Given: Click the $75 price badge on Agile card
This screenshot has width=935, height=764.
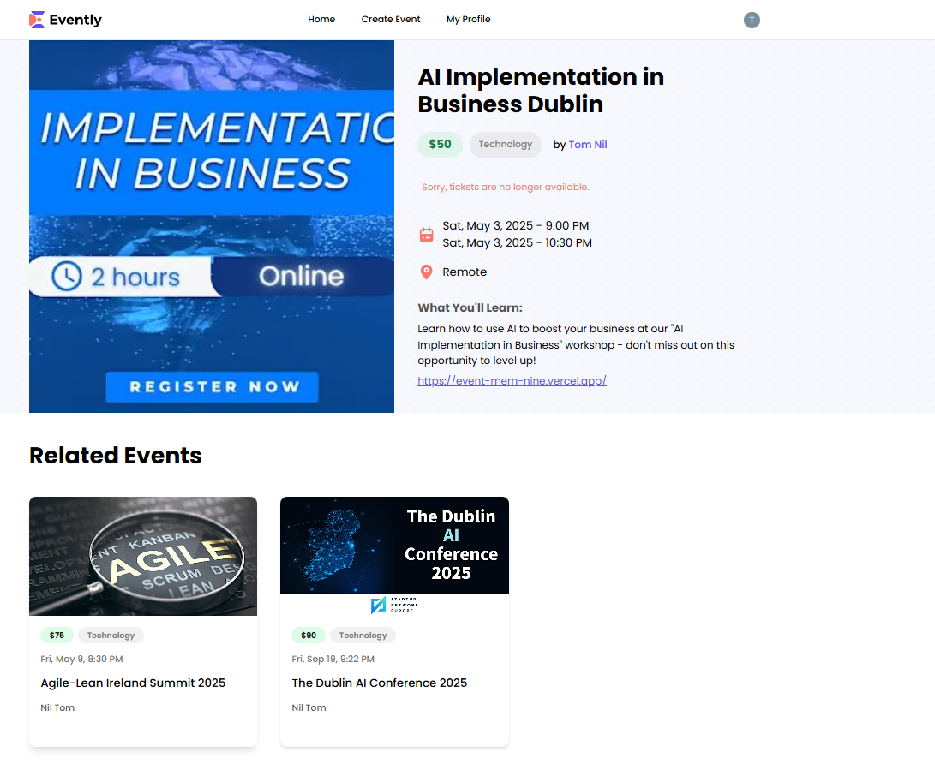Looking at the screenshot, I should click(x=57, y=636).
